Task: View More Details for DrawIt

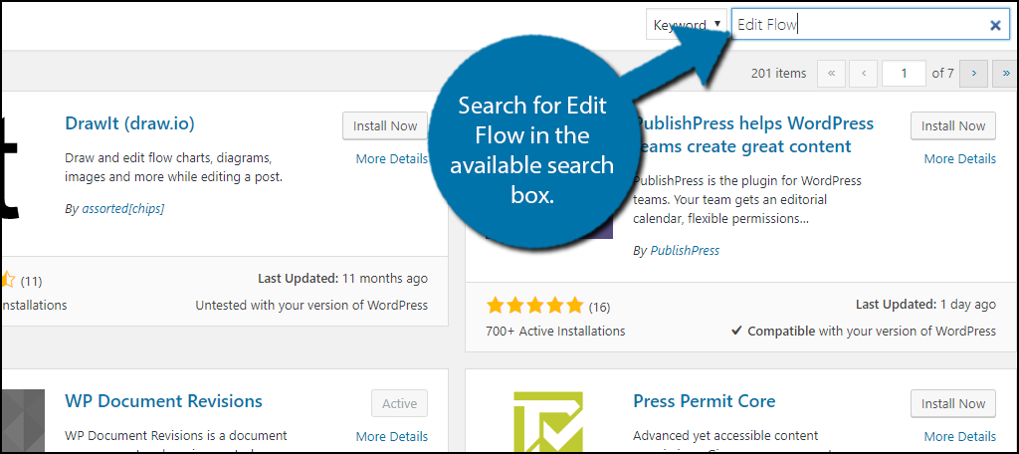Action: point(392,158)
